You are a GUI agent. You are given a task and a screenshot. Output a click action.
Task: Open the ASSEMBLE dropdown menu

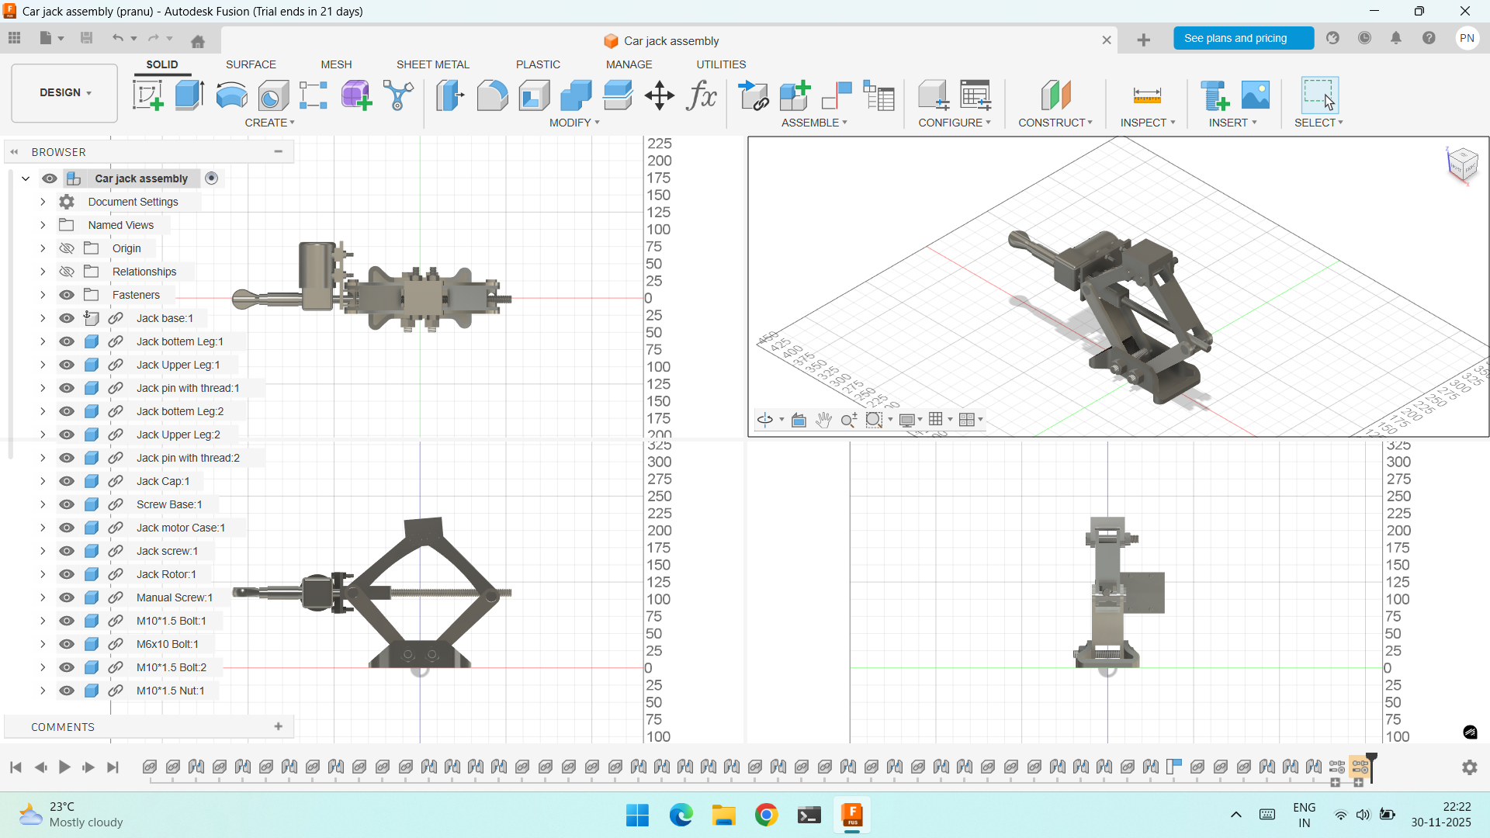[814, 123]
